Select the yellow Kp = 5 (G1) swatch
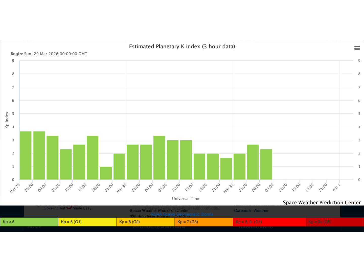364x273 pixels. 87,222
